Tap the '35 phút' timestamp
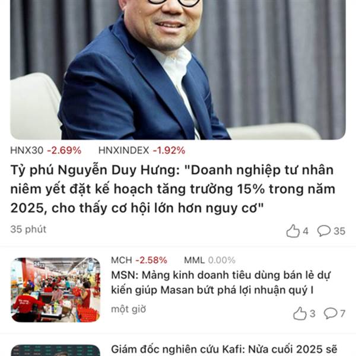The image size is (356, 356). tap(28, 229)
